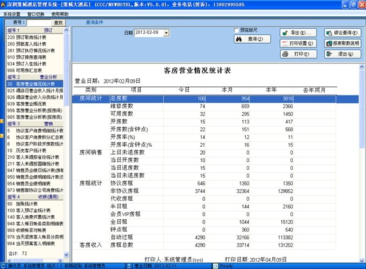Click group header 组号:4 收银(通用)
Image resolution: width=366 pixels, height=269 pixels.
[35, 197]
